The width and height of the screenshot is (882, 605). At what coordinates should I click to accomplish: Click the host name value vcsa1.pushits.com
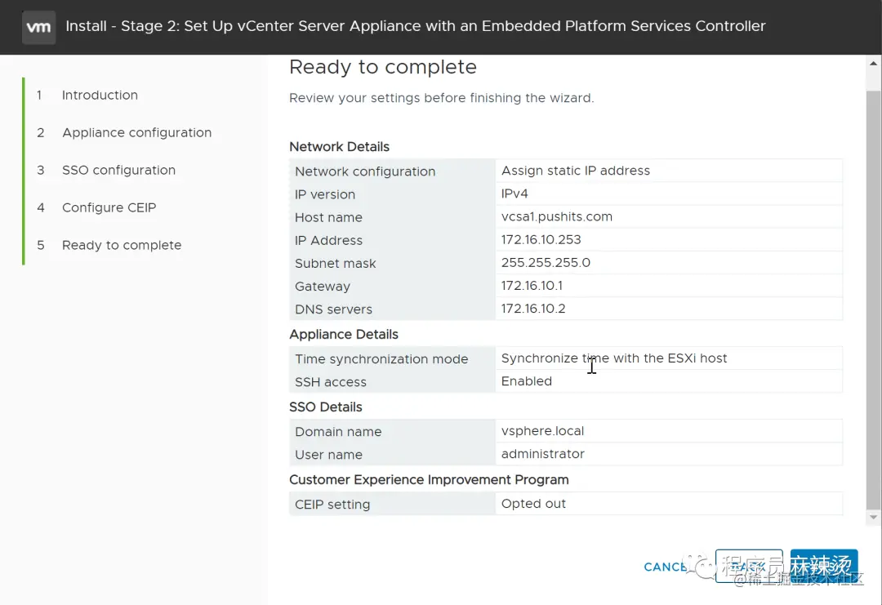pos(557,216)
